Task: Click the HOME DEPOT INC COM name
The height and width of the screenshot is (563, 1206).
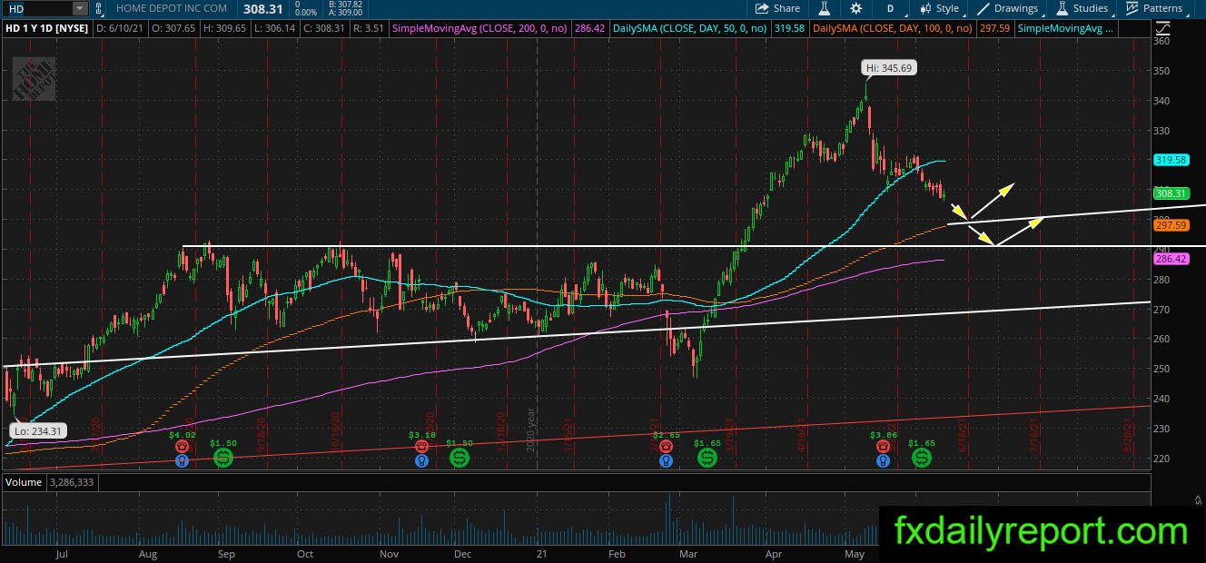Action: point(173,8)
